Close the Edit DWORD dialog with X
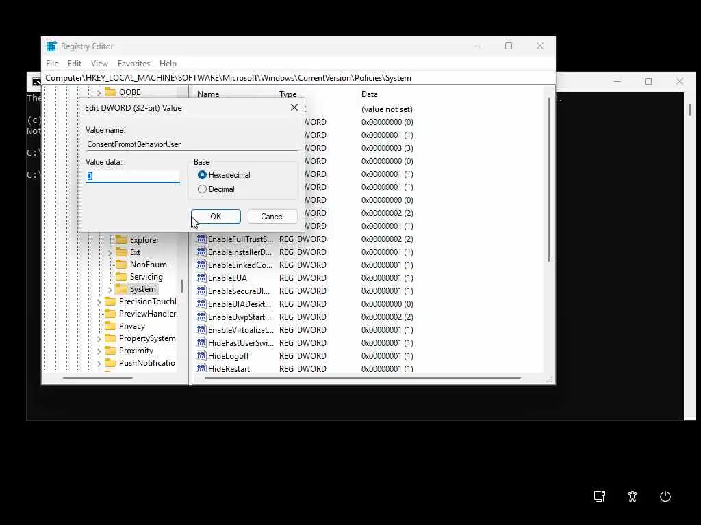 pos(294,107)
